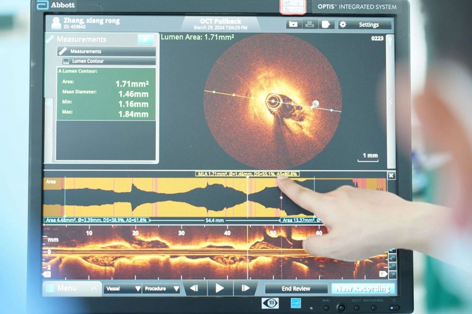Step back one frame
Screen dimensions: 472x314
pos(194,288)
